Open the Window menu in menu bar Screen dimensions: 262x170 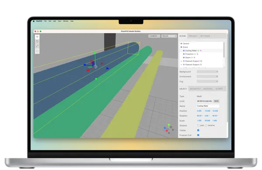[65, 21]
